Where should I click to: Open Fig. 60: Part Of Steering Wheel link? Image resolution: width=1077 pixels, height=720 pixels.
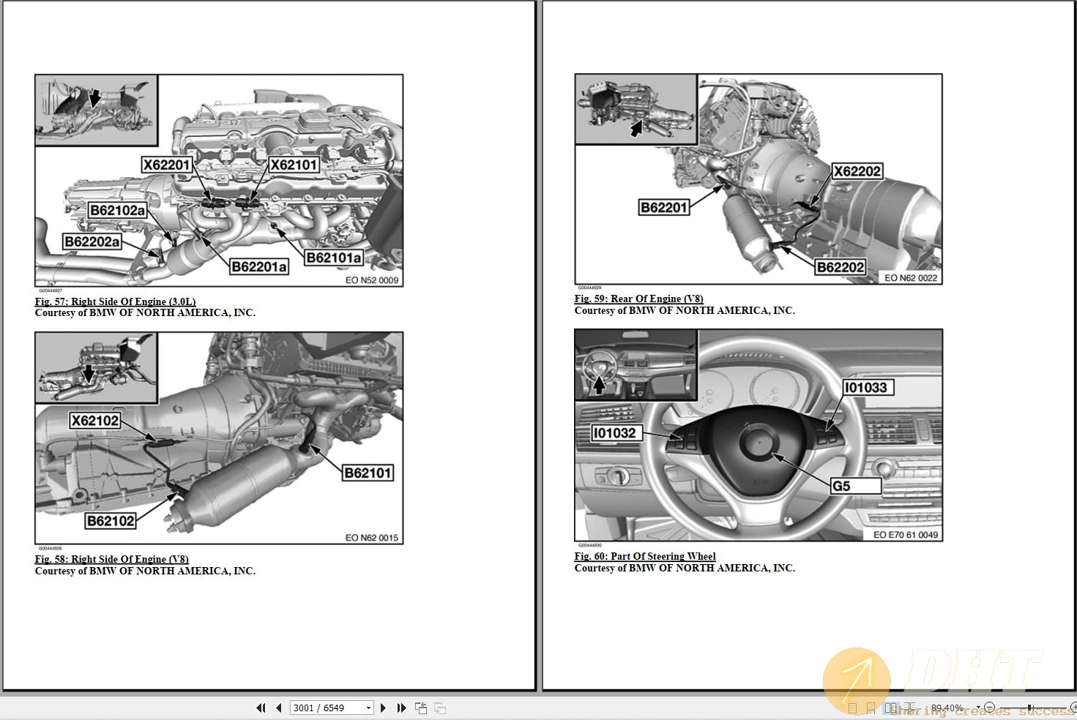[645, 556]
